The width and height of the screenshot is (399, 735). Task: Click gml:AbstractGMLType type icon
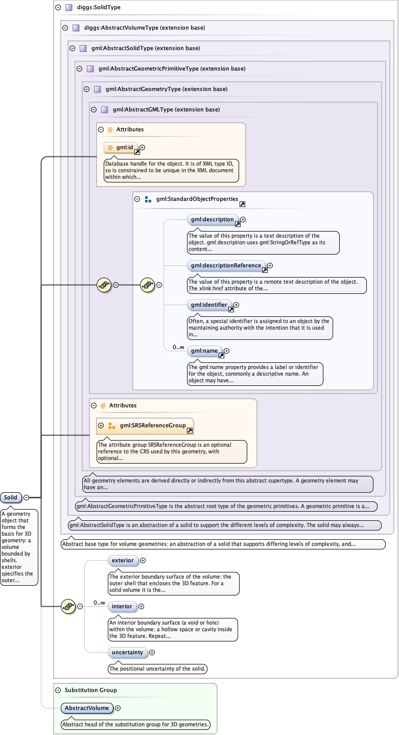(104, 109)
